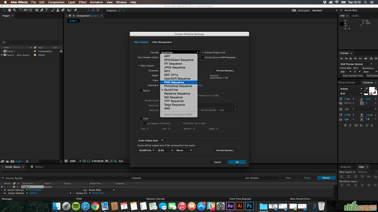
Task: Open the 16 Bit depth dropdown
Action: [165, 150]
